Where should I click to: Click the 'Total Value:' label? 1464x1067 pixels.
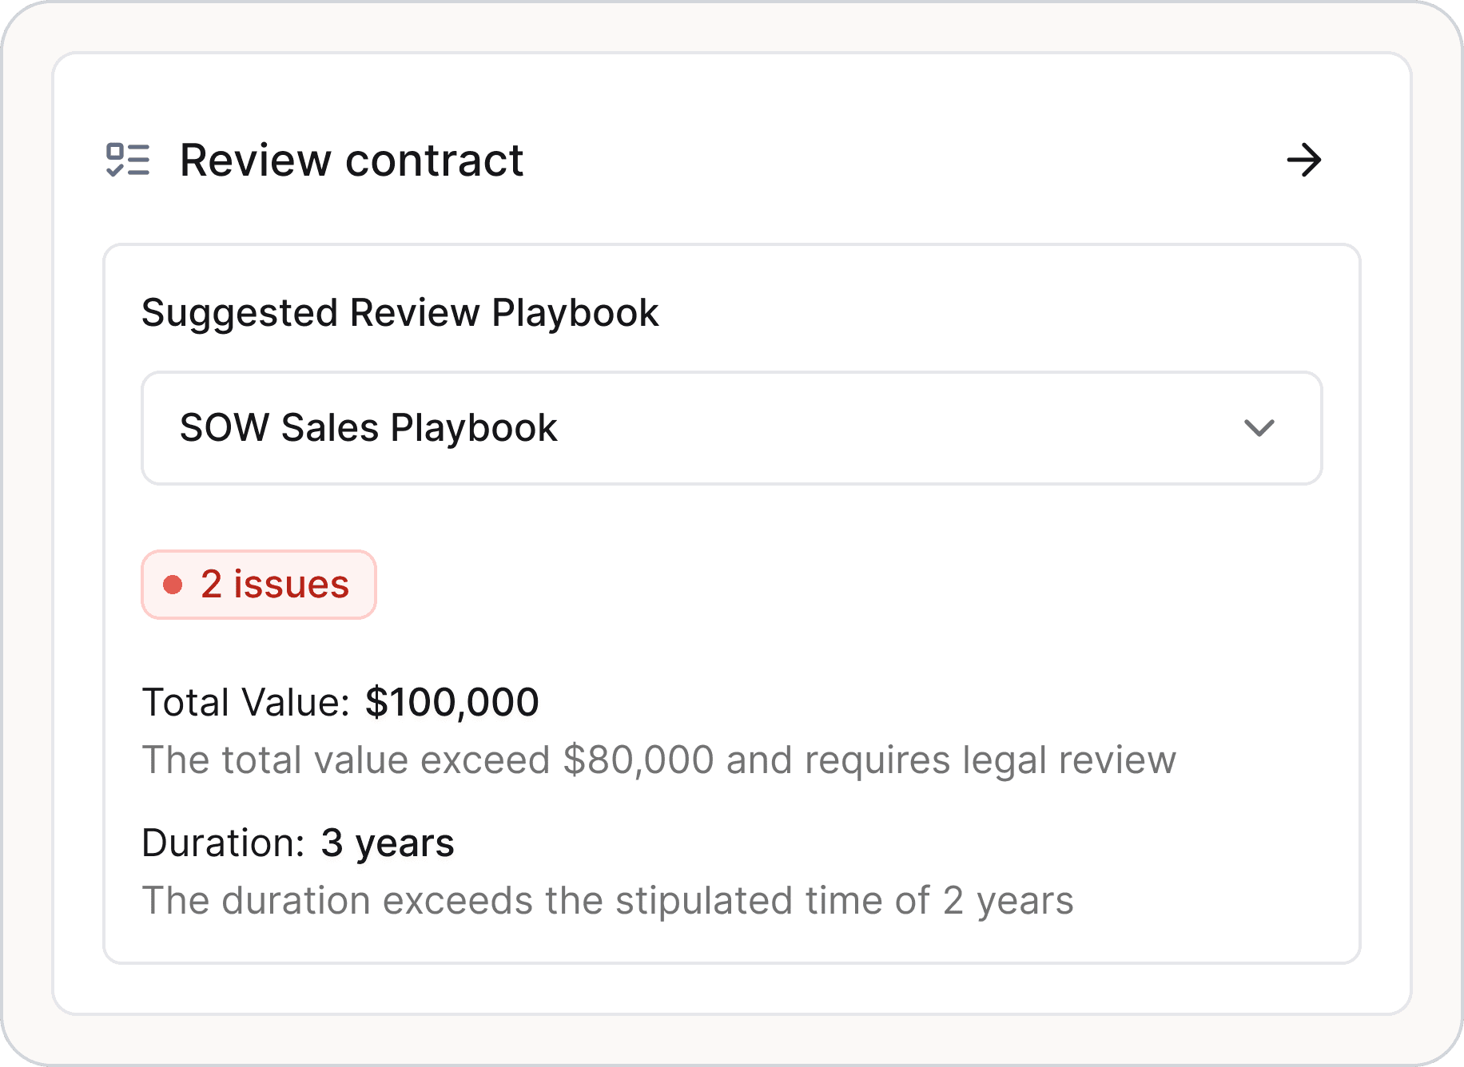(x=245, y=703)
